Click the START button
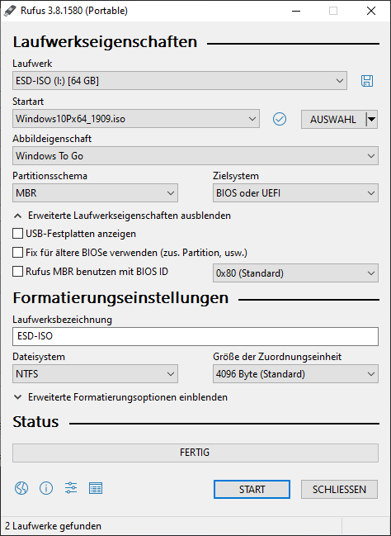 pyautogui.click(x=252, y=490)
